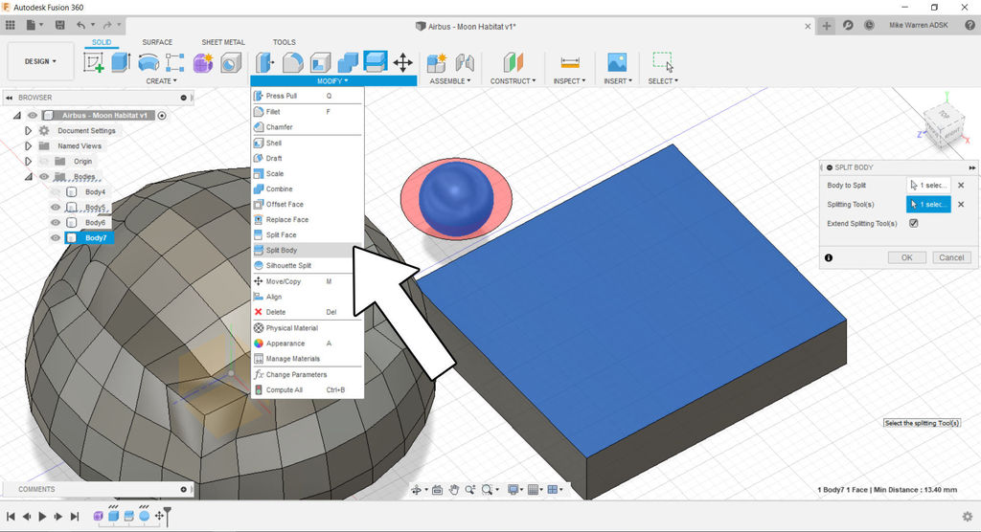The height and width of the screenshot is (532, 981).
Task: Click the extensions icon beside new tab
Action: (x=848, y=25)
